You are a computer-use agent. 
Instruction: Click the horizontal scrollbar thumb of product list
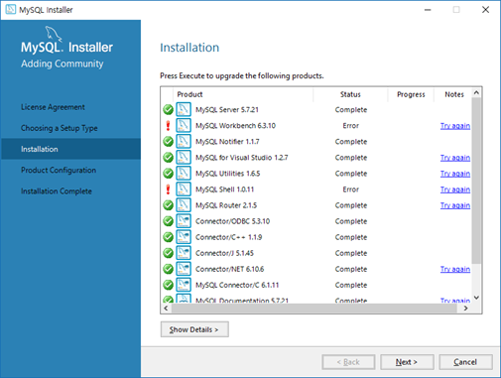[x=314, y=309]
